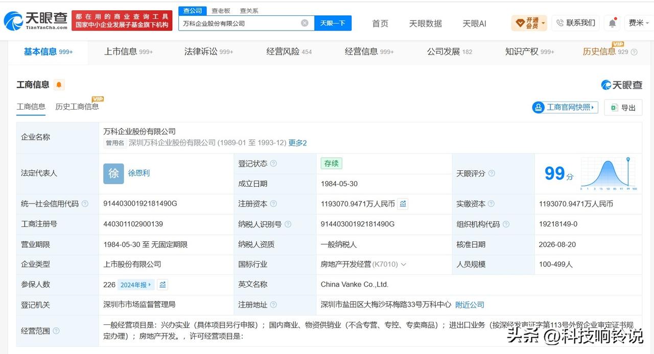Viewport: 654px width, 354px height.
Task: Open the insured headcount chart icon
Action: pos(162,285)
